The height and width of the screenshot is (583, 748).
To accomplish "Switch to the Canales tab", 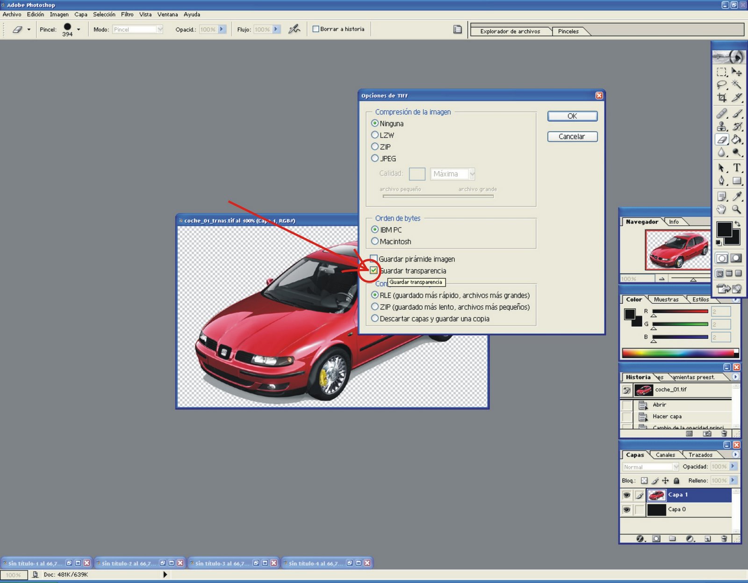I will 665,455.
